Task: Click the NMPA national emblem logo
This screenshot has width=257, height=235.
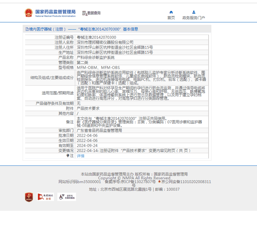Action: pyautogui.click(x=29, y=13)
